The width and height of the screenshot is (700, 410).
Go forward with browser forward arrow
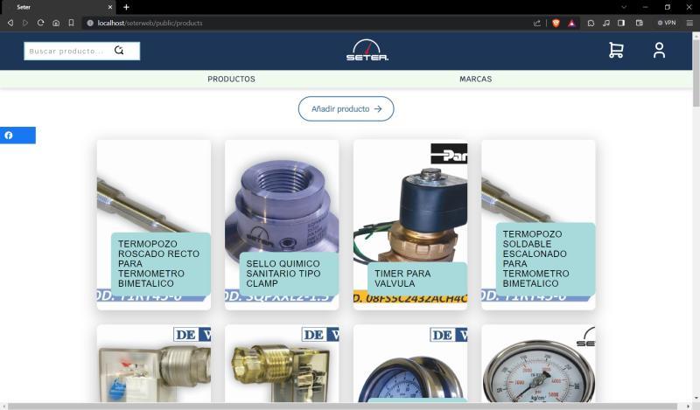point(25,23)
